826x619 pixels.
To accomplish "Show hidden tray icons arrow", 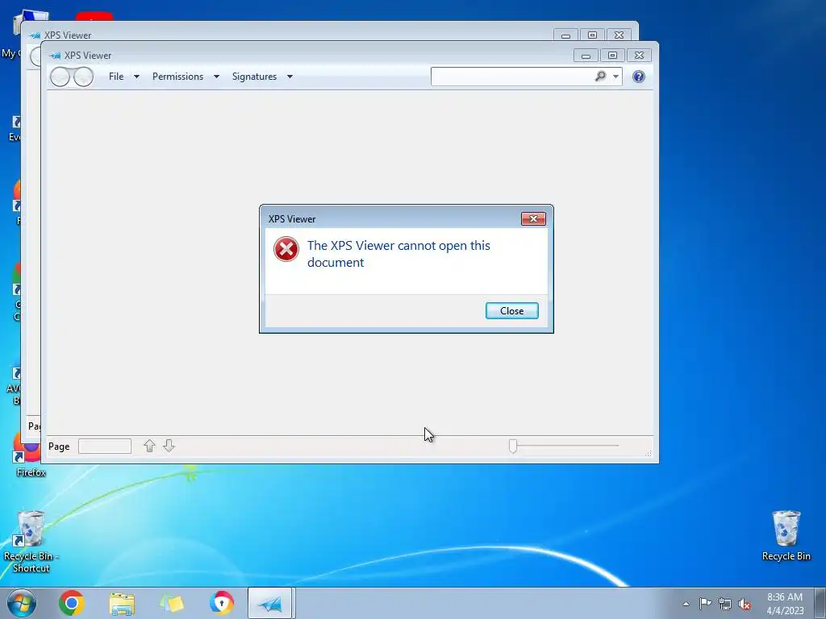I will [686, 604].
